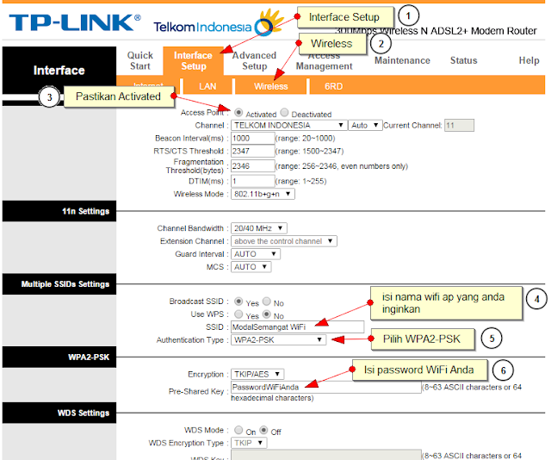This screenshot has width=551, height=460.
Task: Click the Current Channel field showing 11
Action: pos(459,125)
